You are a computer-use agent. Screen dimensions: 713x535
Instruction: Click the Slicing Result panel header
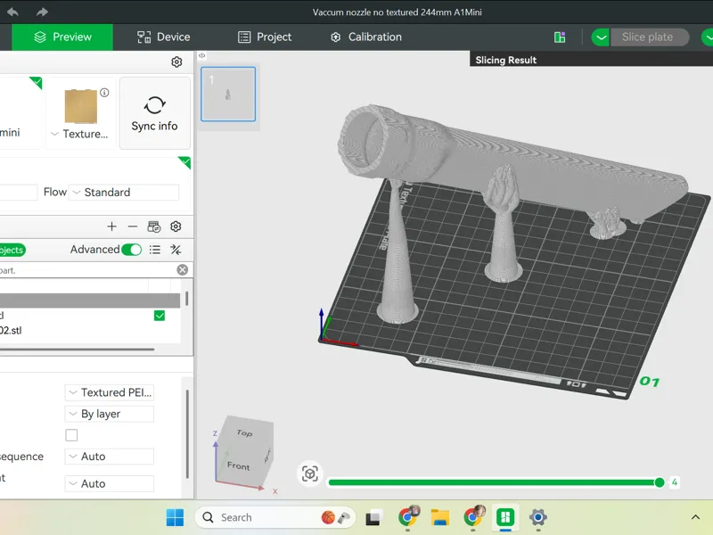pyautogui.click(x=591, y=59)
